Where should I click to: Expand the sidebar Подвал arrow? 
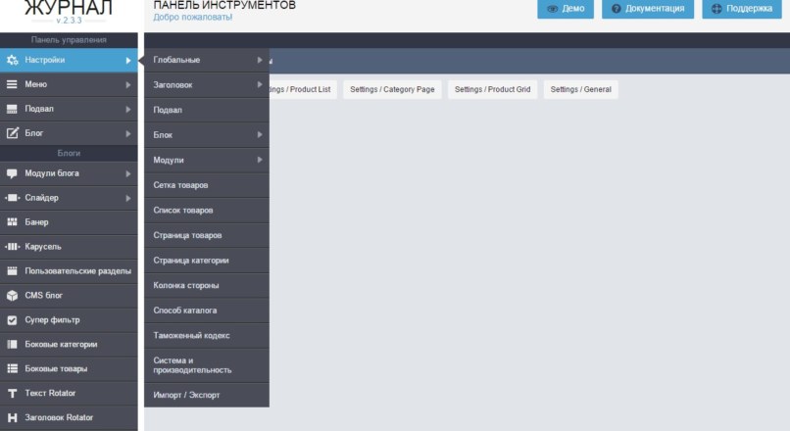click(128, 110)
